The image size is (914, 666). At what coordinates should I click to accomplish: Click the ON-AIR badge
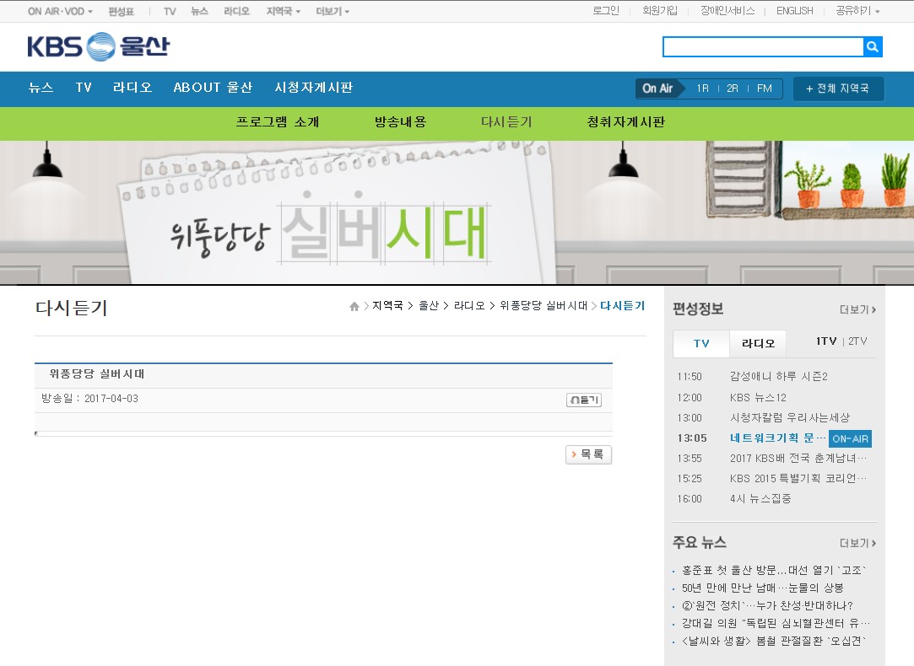tap(851, 439)
